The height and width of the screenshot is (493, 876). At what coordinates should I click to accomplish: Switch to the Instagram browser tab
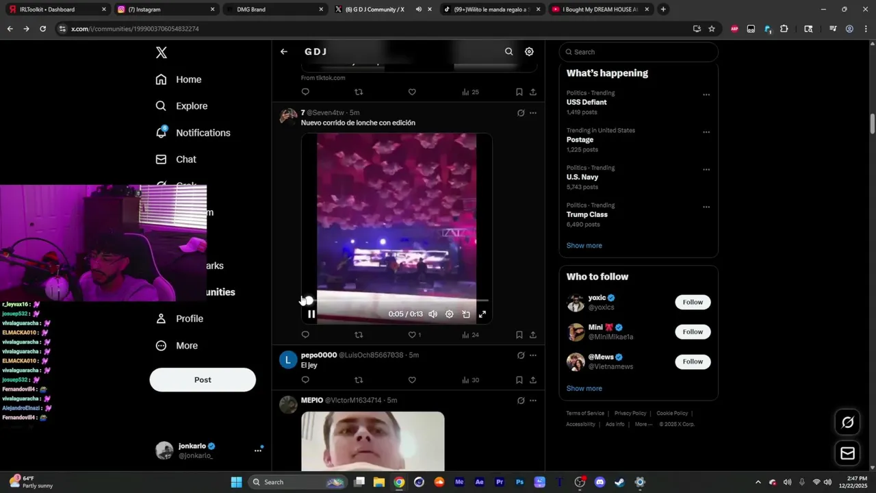coord(164,10)
